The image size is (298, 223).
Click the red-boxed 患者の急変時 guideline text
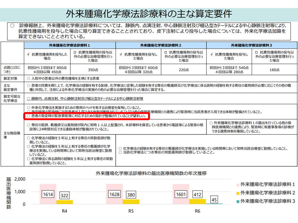tap(87, 116)
